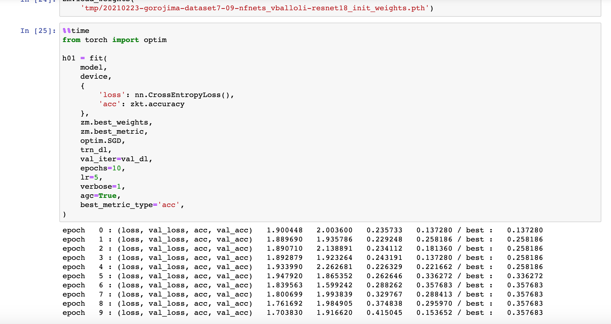
Task: Click the init_weights.pth path string above
Action: pos(254,8)
